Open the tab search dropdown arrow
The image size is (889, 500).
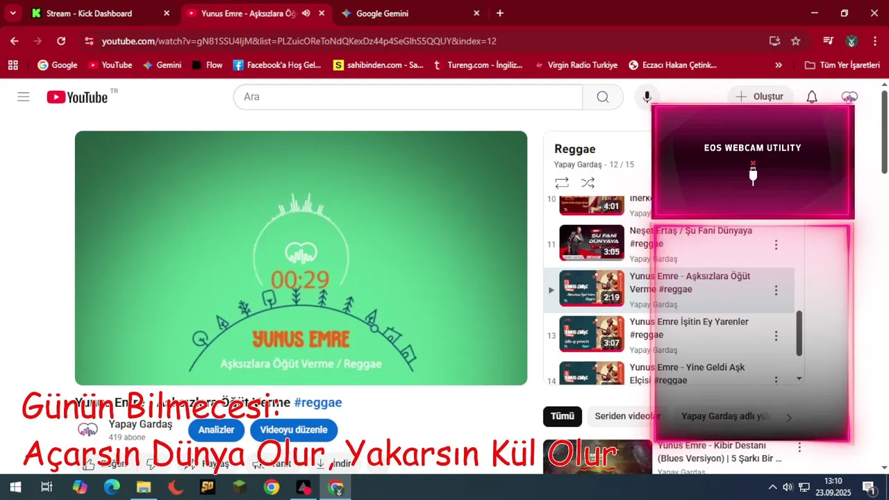click(13, 13)
